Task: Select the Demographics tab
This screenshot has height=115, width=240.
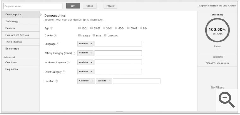Action: [21, 14]
